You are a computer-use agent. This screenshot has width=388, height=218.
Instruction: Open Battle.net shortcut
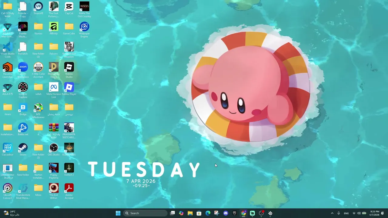point(23,130)
